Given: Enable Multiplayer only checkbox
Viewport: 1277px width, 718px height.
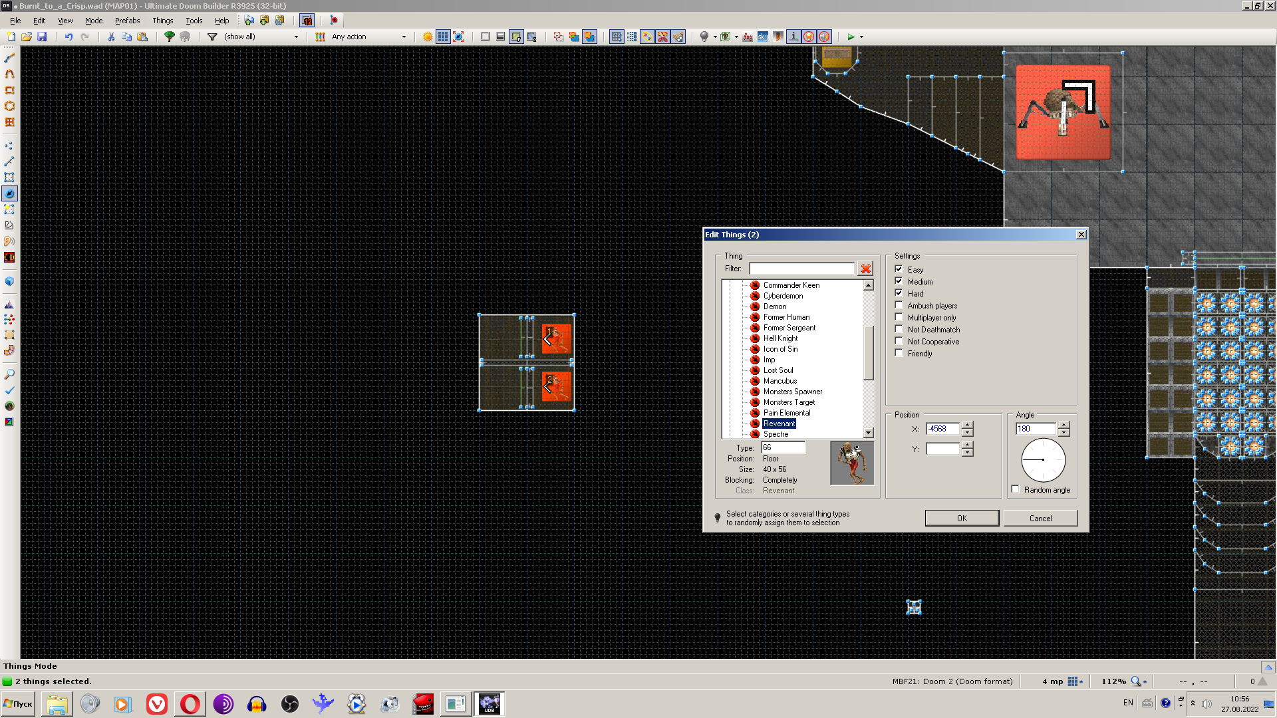Looking at the screenshot, I should (x=899, y=317).
